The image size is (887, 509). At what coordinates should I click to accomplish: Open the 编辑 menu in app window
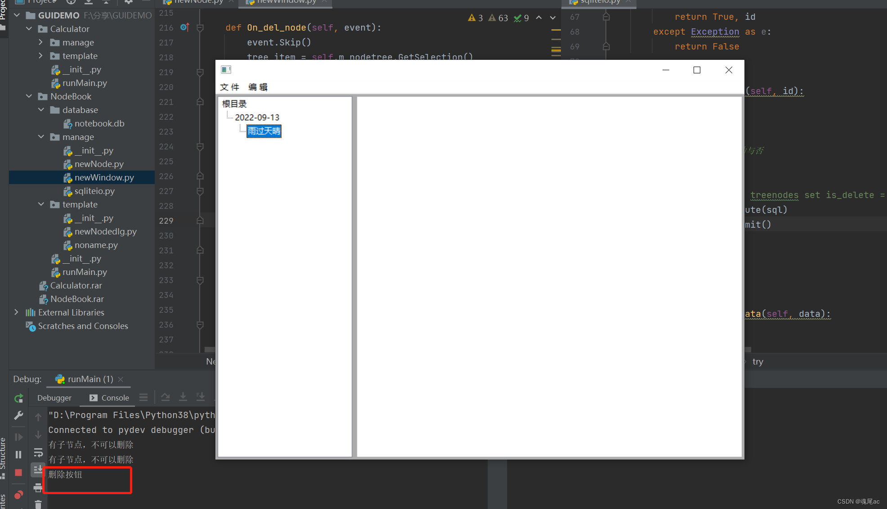pos(258,87)
